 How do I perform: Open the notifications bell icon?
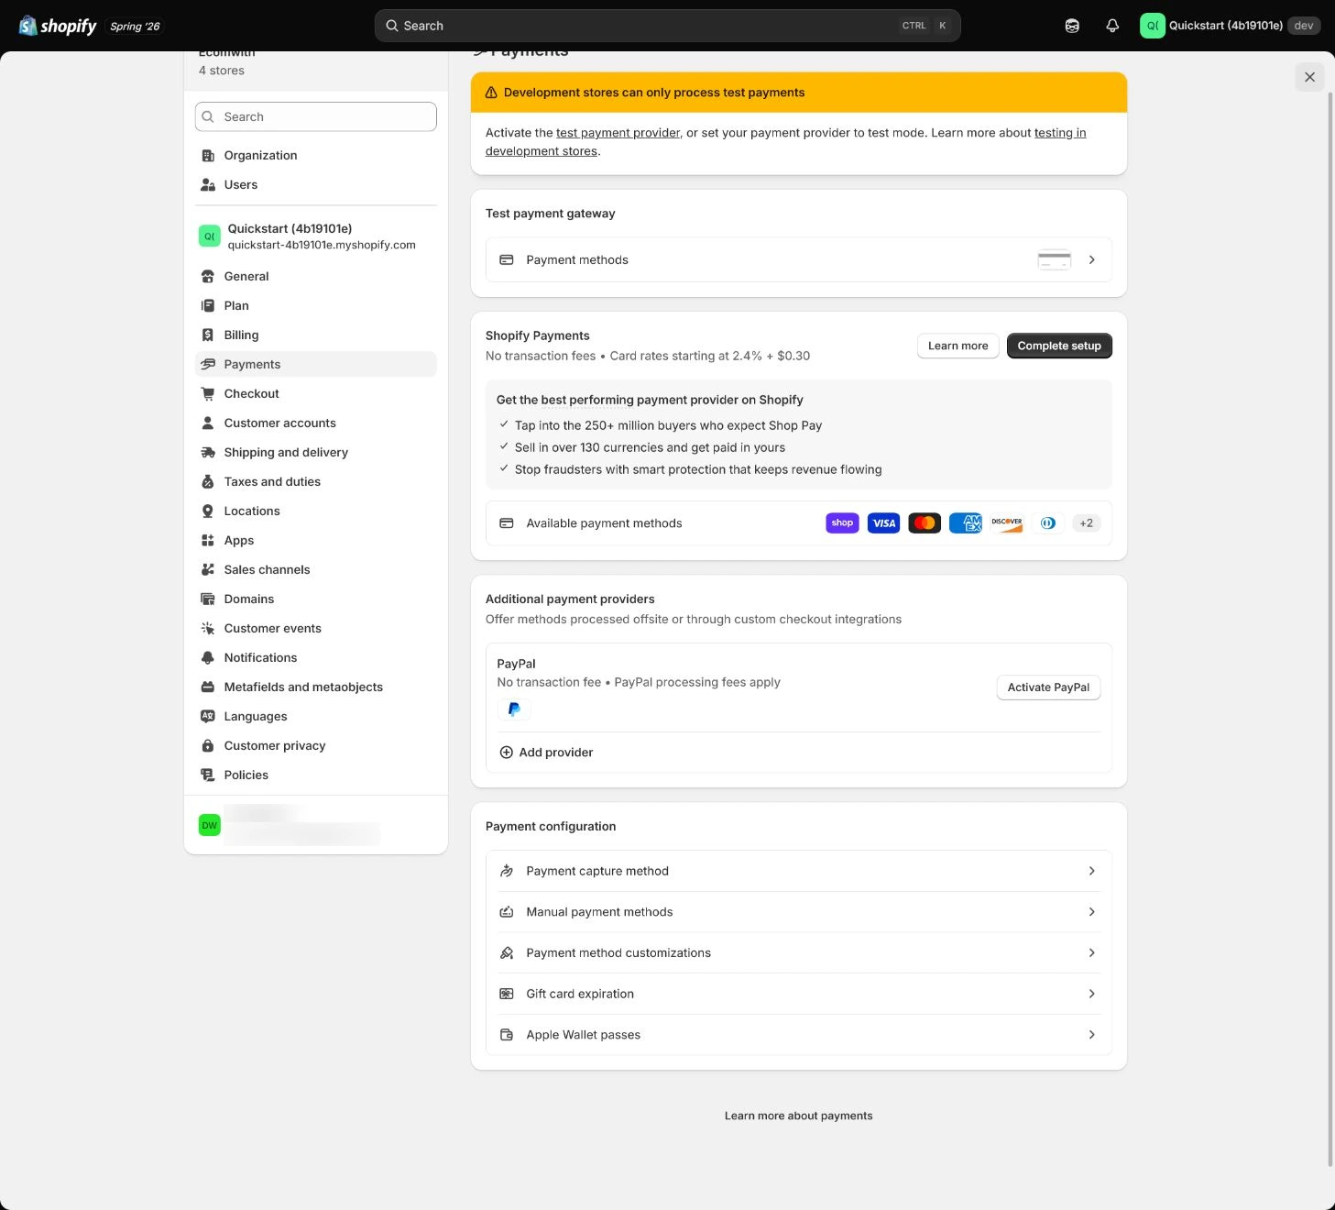1112,26
